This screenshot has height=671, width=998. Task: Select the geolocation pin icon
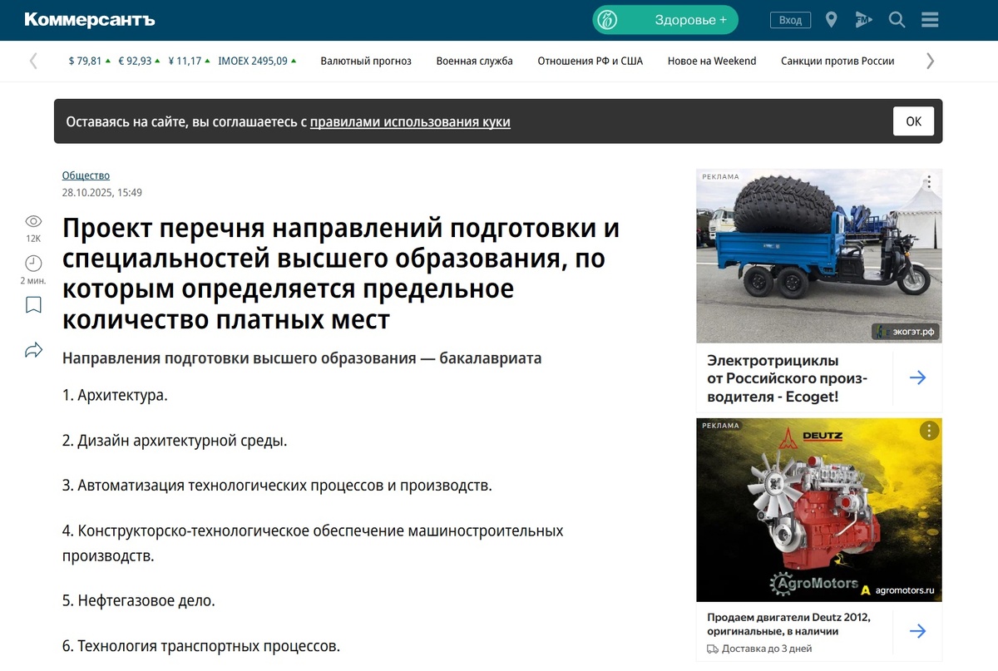pos(831,19)
